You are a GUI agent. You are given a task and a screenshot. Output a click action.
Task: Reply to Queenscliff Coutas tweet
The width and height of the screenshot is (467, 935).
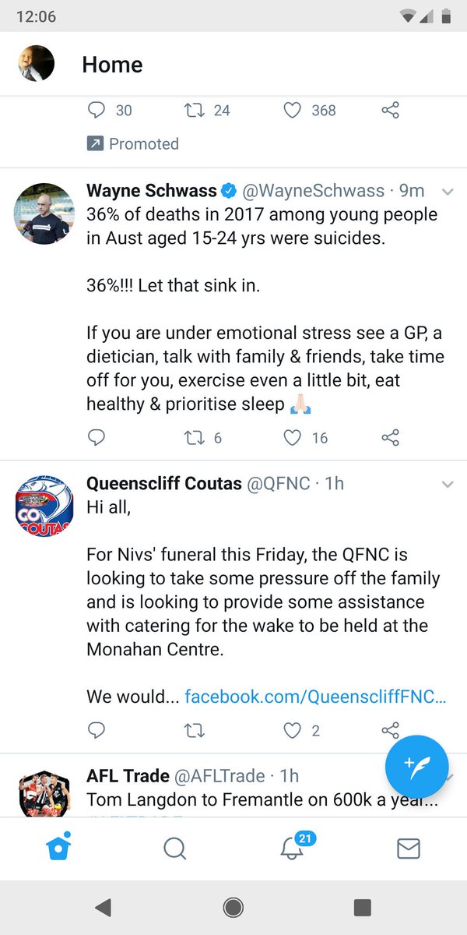[96, 730]
